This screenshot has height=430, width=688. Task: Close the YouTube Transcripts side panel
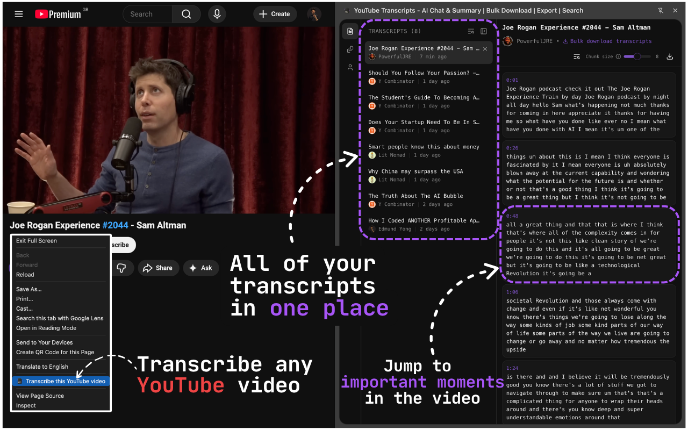click(x=676, y=11)
